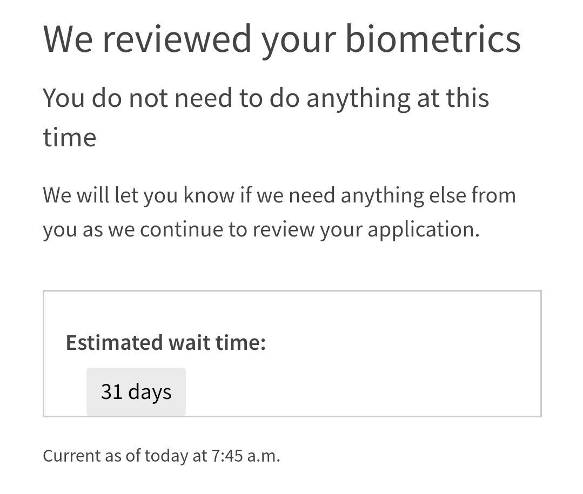Click the word 'biometrics' in the heading
The height and width of the screenshot is (494, 583).
433,39
